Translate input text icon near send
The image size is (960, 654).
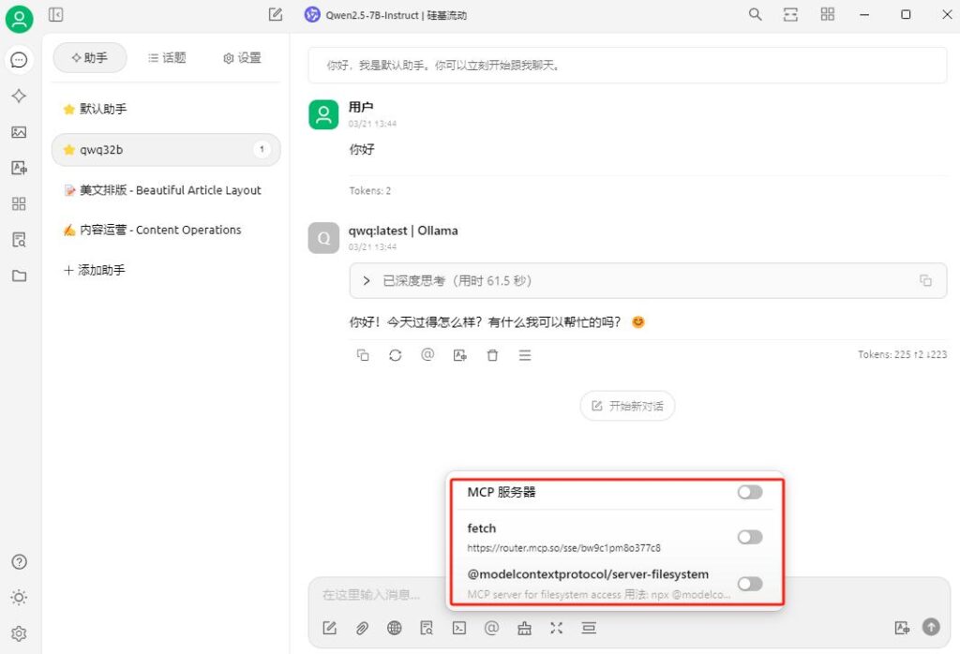point(902,628)
